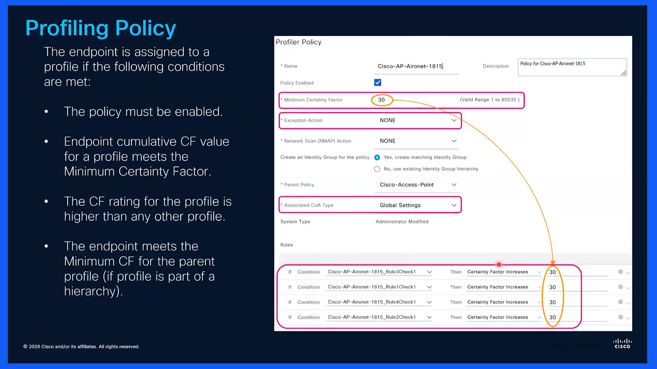Open the Rule1Check1 condition dropdown
The image size is (657, 369).
coord(379,287)
